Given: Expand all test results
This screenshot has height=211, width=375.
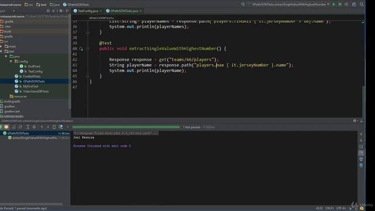Looking at the screenshot, I should coord(28,127).
